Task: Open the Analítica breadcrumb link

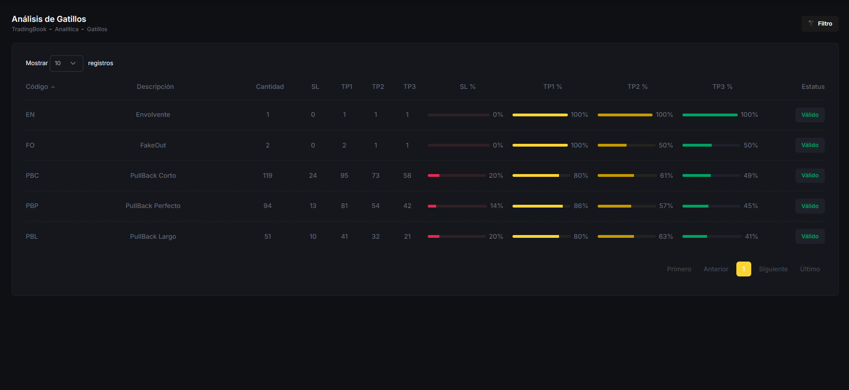Action: point(67,29)
